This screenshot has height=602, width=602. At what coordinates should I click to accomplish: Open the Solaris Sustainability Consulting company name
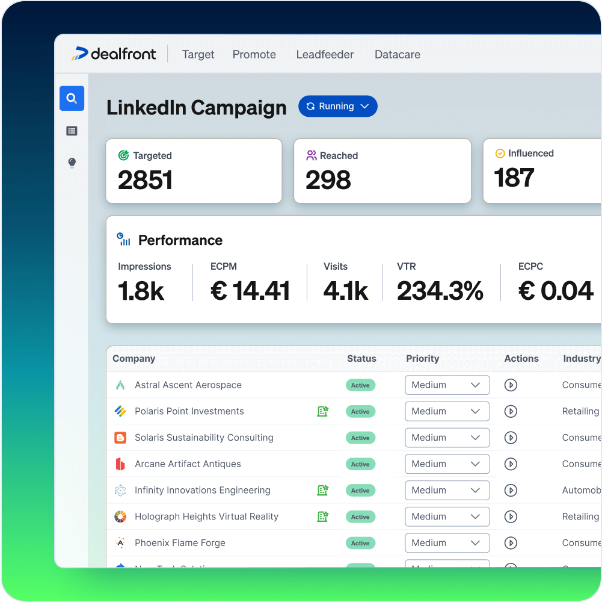(204, 438)
